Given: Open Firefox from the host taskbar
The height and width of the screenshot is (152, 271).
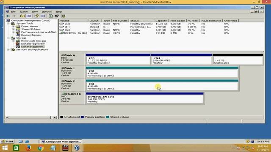Looking at the screenshot, I should 28,148.
